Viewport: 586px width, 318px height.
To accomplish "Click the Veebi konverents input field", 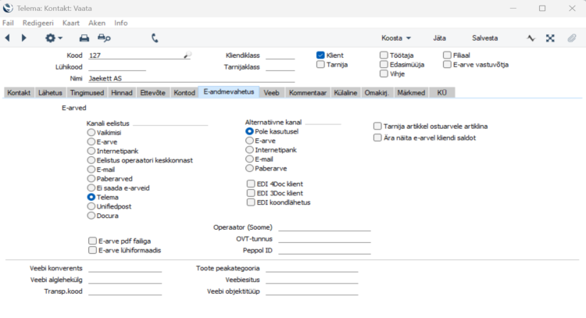I will [x=125, y=268].
